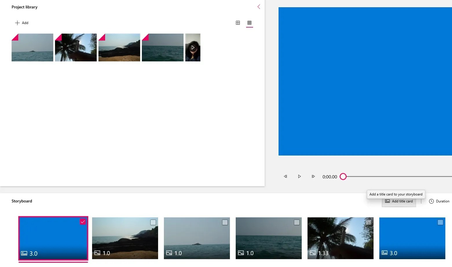Viewport: 452px width, 267px height.
Task: Click the play overlay on the selfie video thumbnail
Action: (x=193, y=47)
